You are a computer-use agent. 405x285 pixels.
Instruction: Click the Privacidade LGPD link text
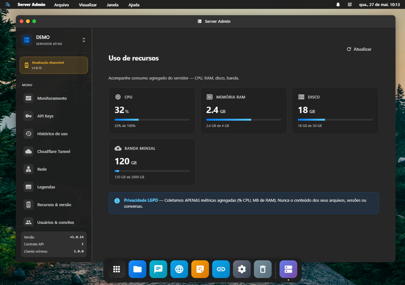pyautogui.click(x=141, y=200)
